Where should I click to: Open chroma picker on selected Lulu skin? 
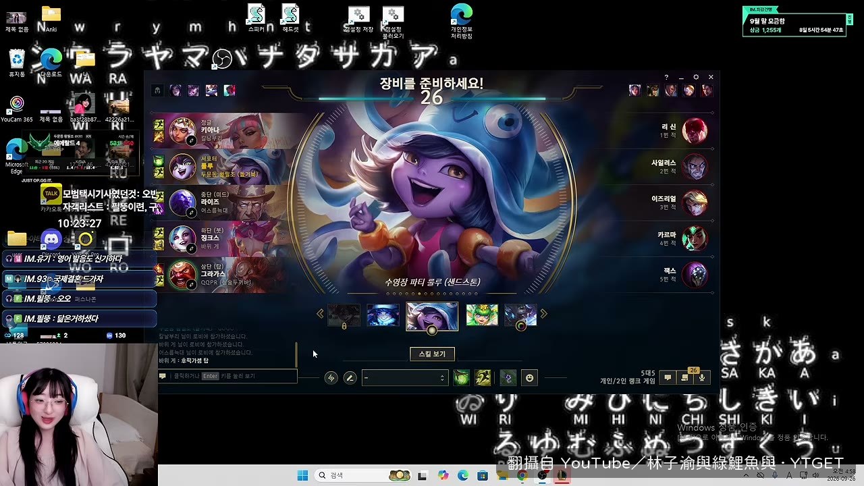tap(432, 330)
